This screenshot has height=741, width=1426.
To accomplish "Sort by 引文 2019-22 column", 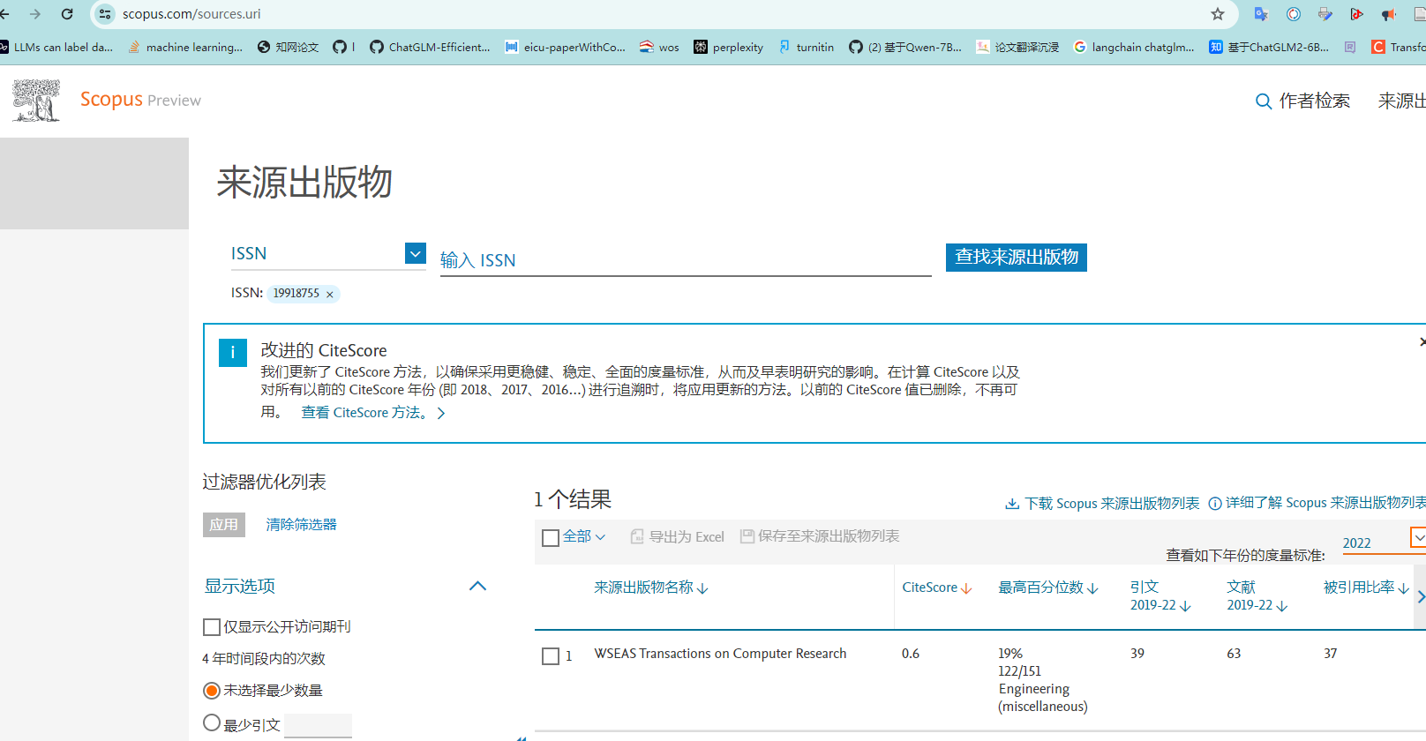I will tap(1160, 595).
